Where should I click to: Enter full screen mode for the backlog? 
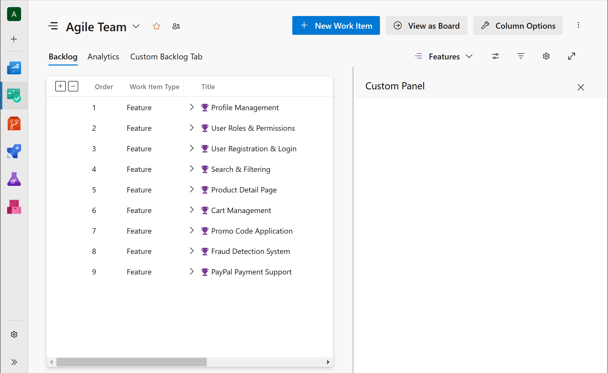click(x=571, y=56)
